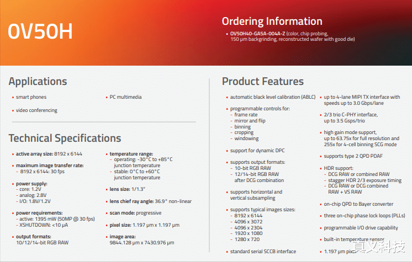The width and height of the screenshot is (412, 262).
Task: Click the 'power supply' label
Action: point(31,184)
